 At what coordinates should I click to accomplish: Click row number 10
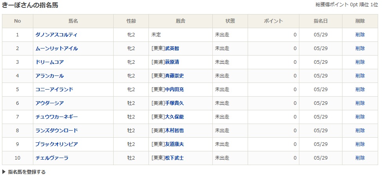click(x=18, y=158)
